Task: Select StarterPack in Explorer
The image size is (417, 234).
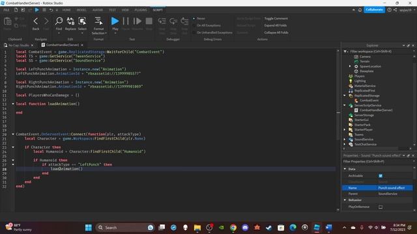Action: tap(362, 125)
